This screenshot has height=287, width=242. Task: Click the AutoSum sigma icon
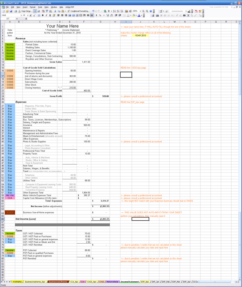coord(109,11)
